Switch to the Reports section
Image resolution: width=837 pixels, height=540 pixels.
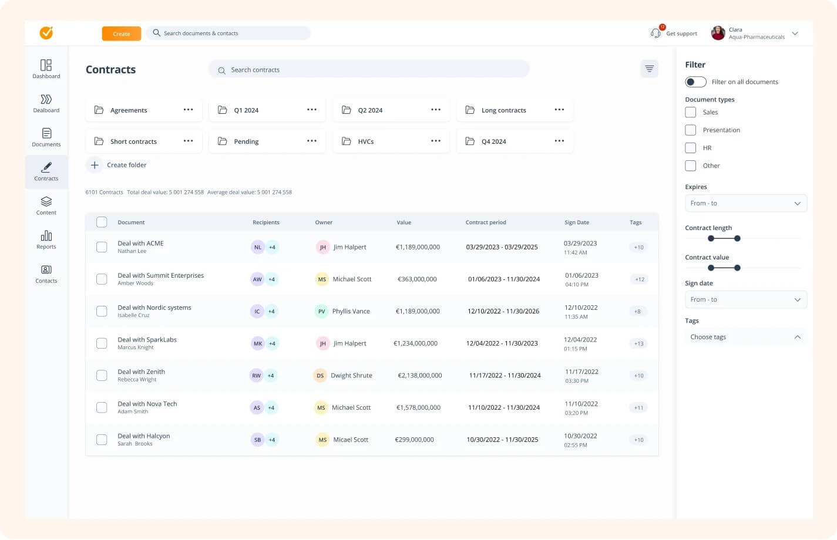tap(46, 239)
